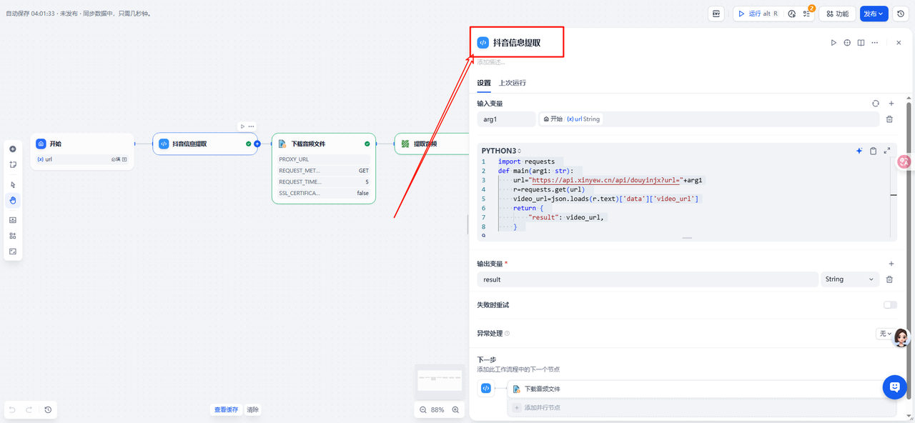
Task: Switch to the 设置 settings tab
Action: tap(484, 83)
